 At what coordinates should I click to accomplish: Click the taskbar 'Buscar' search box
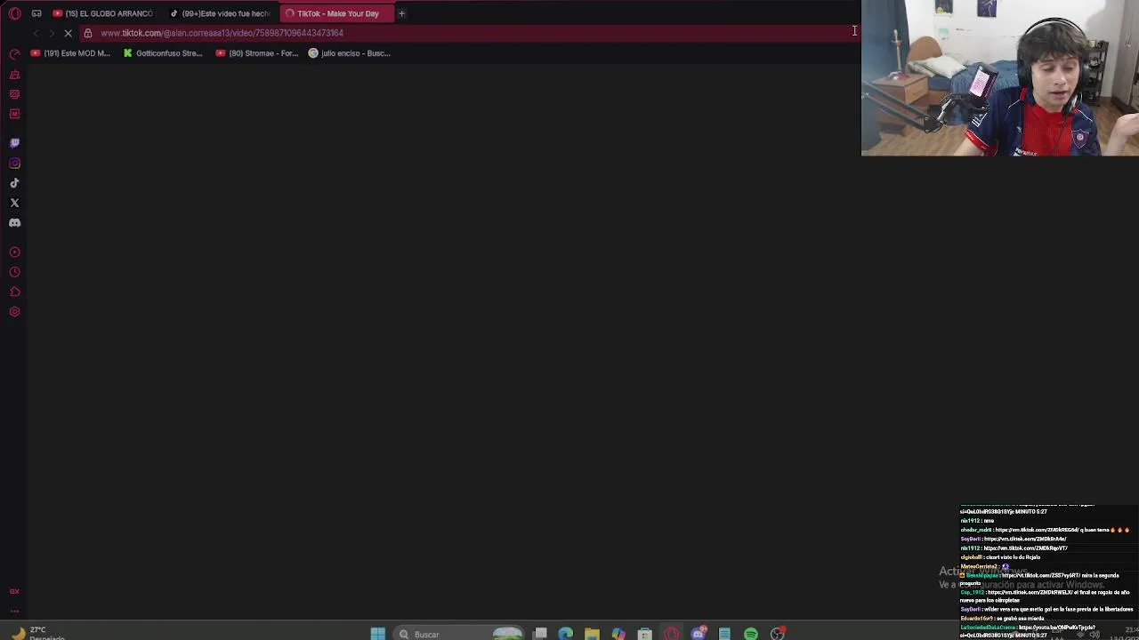click(460, 634)
